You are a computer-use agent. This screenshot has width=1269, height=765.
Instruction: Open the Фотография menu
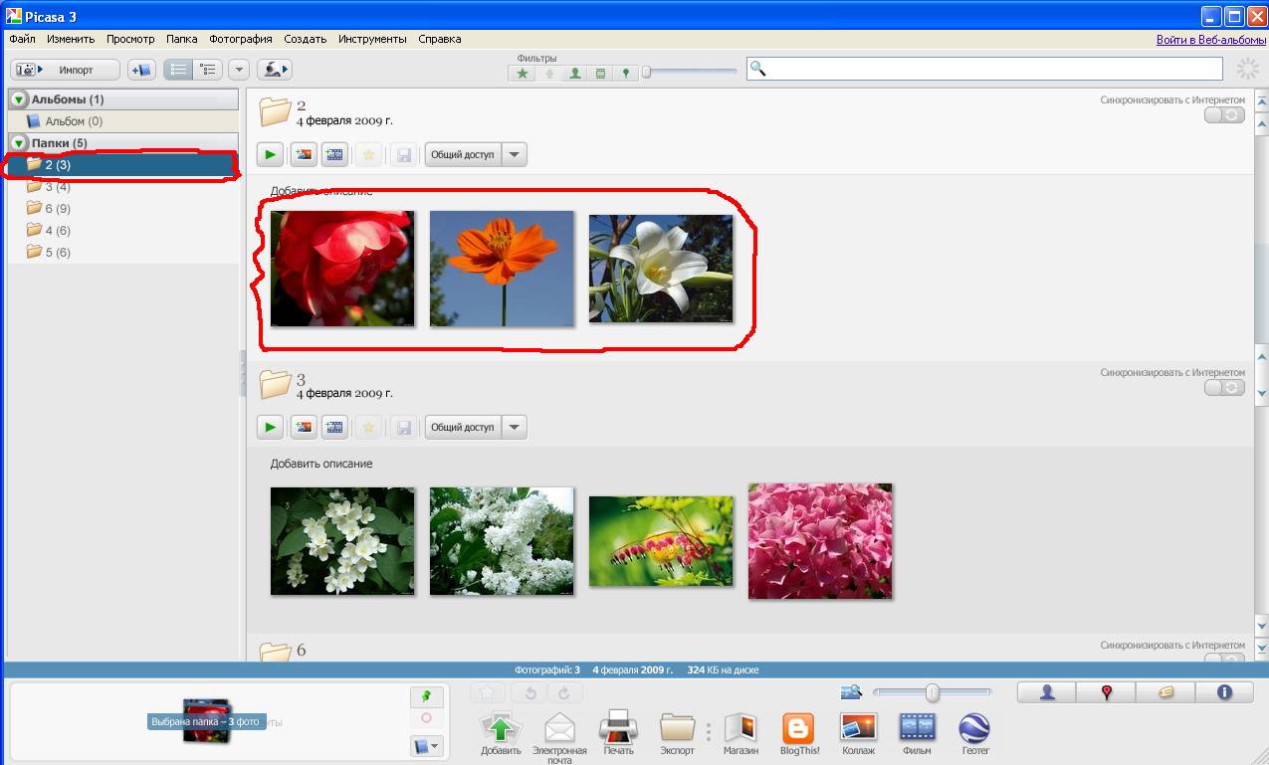click(x=241, y=39)
